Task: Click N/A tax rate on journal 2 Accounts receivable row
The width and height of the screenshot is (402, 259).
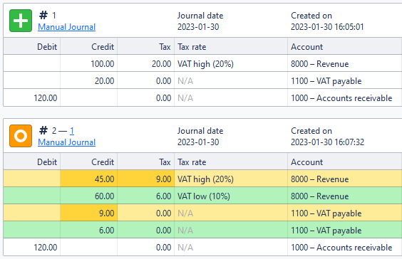Action: coord(185,247)
